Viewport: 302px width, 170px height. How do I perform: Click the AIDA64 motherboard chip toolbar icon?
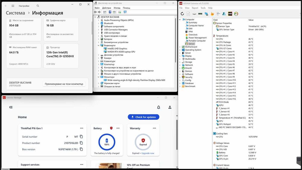(x=194, y=14)
